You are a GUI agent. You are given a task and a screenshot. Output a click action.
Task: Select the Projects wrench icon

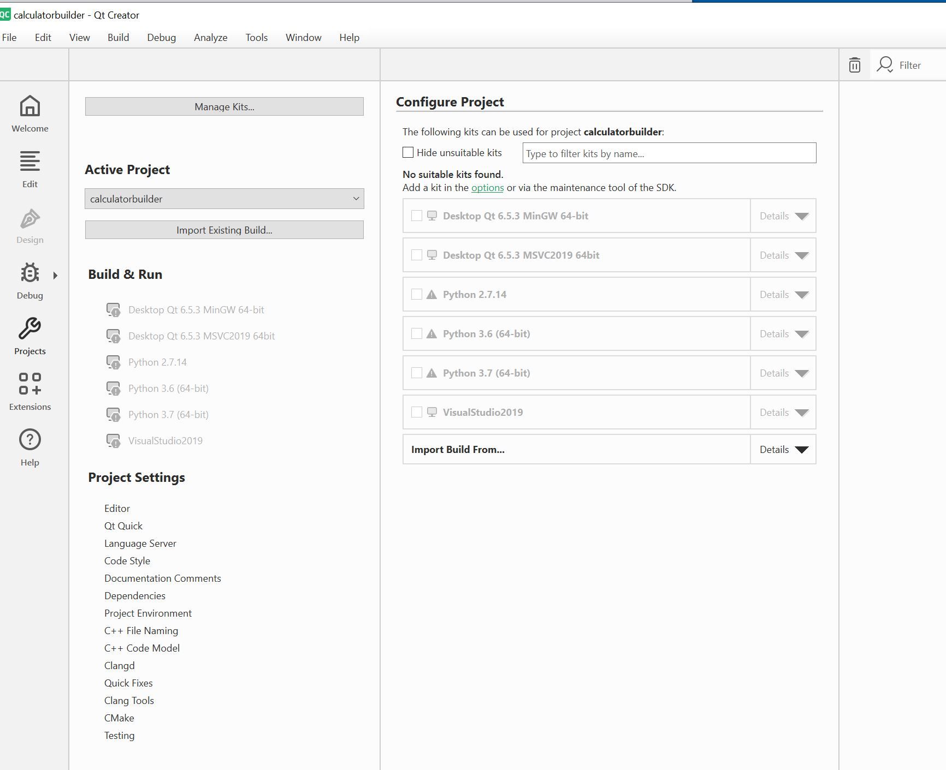[30, 329]
